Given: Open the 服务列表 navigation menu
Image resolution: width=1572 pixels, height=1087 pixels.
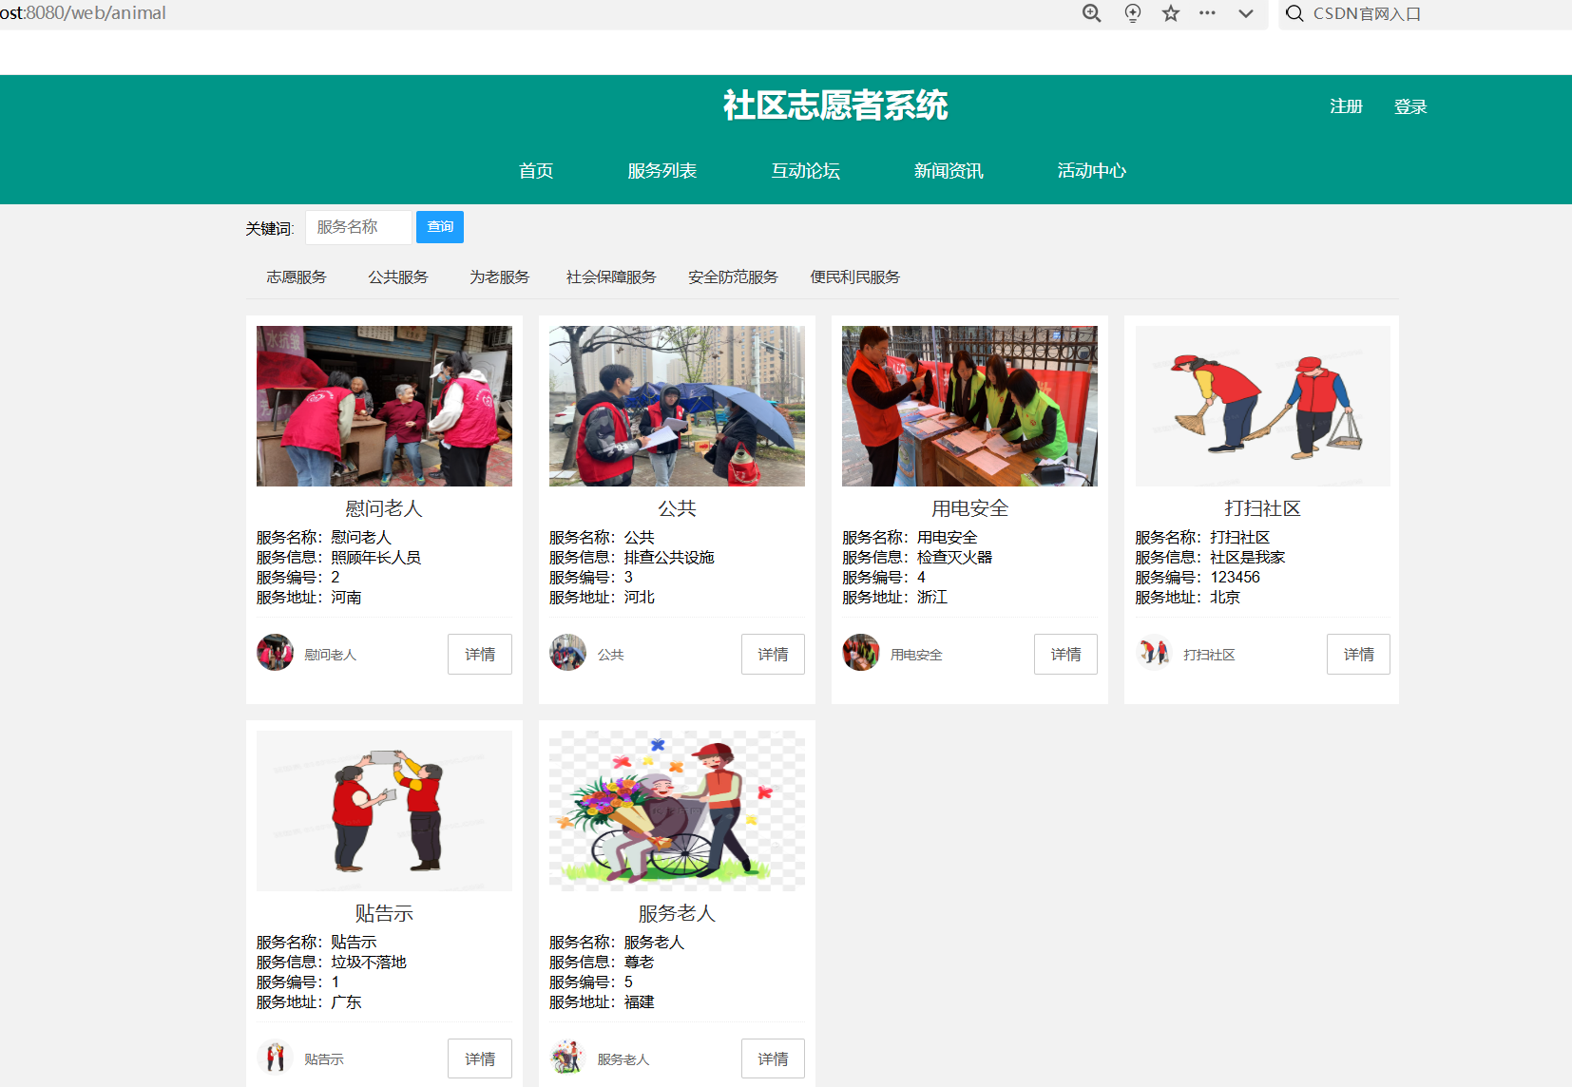Looking at the screenshot, I should click(x=661, y=171).
